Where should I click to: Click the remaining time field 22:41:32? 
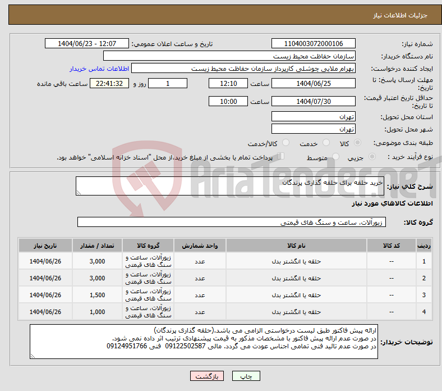tap(109, 83)
